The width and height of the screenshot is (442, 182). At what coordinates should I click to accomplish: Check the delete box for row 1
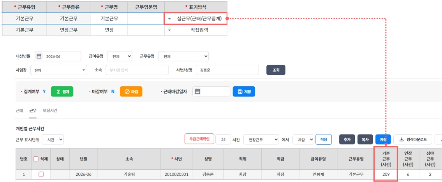point(41,174)
